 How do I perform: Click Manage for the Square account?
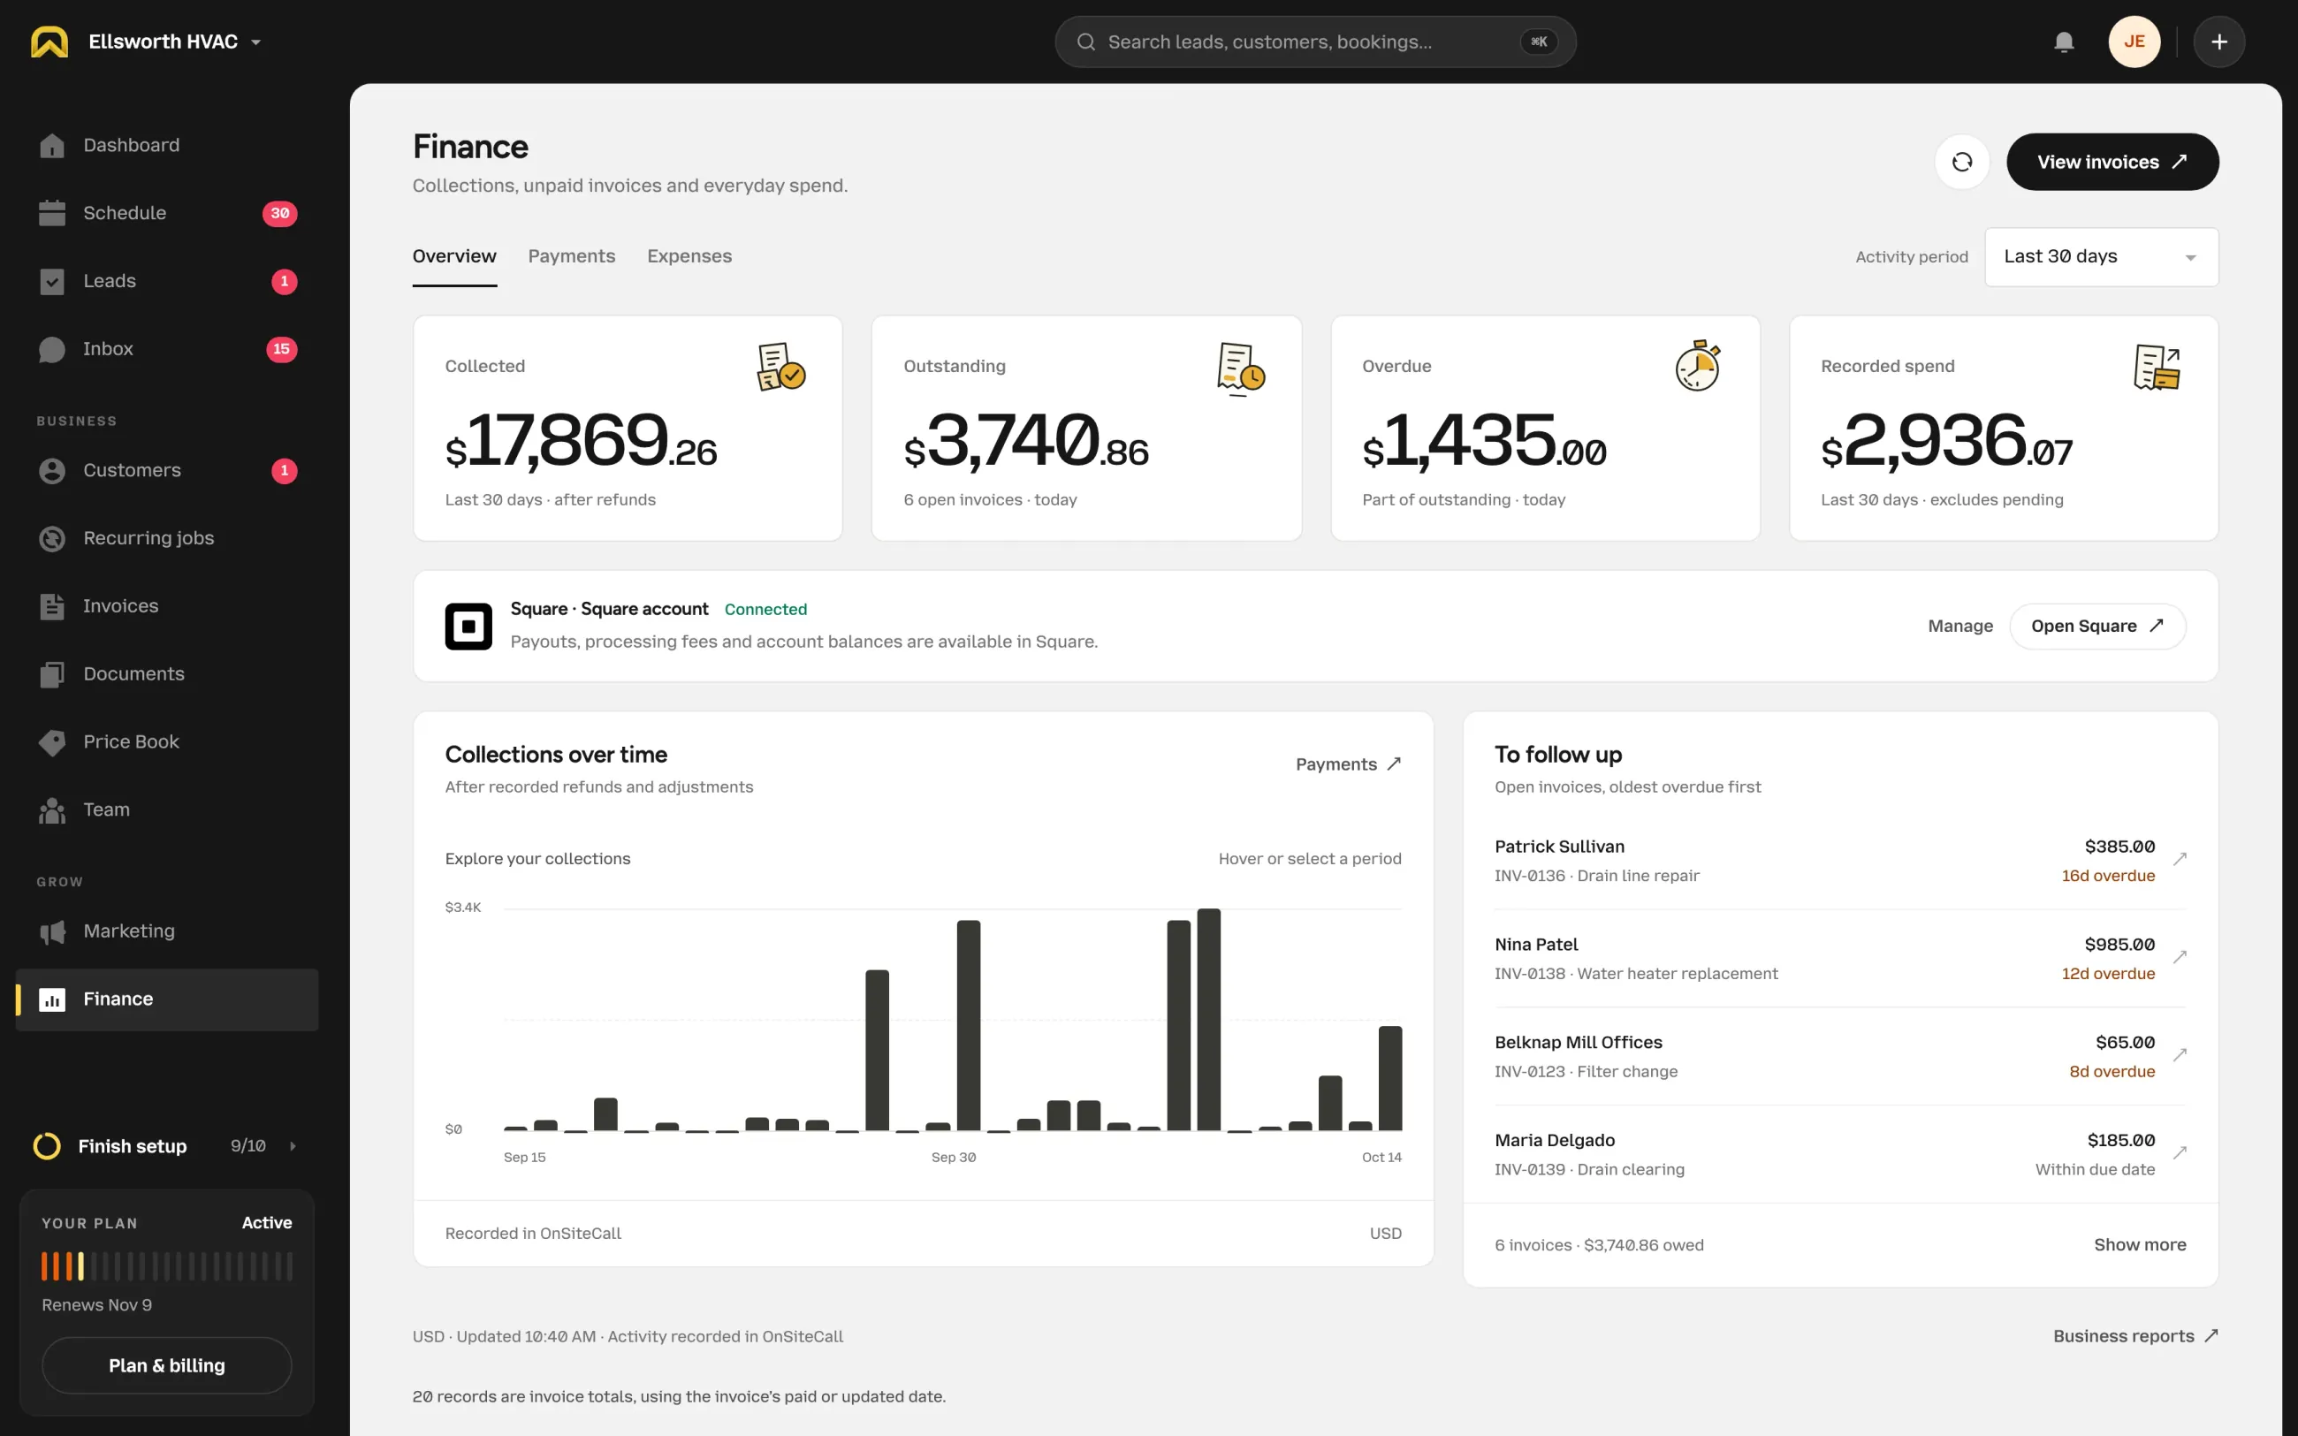(x=1960, y=627)
